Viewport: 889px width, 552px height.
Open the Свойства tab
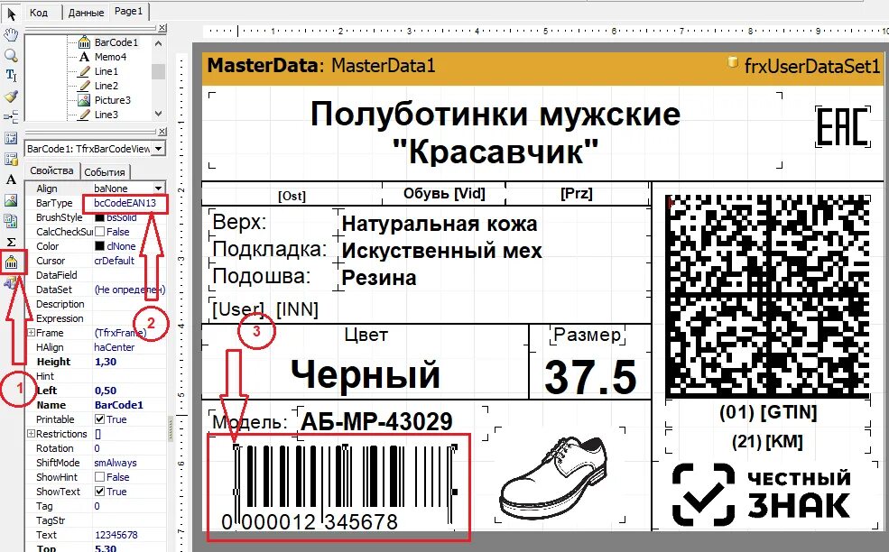coord(51,170)
